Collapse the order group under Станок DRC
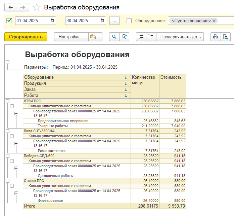234x216 pixels. pos(16,193)
